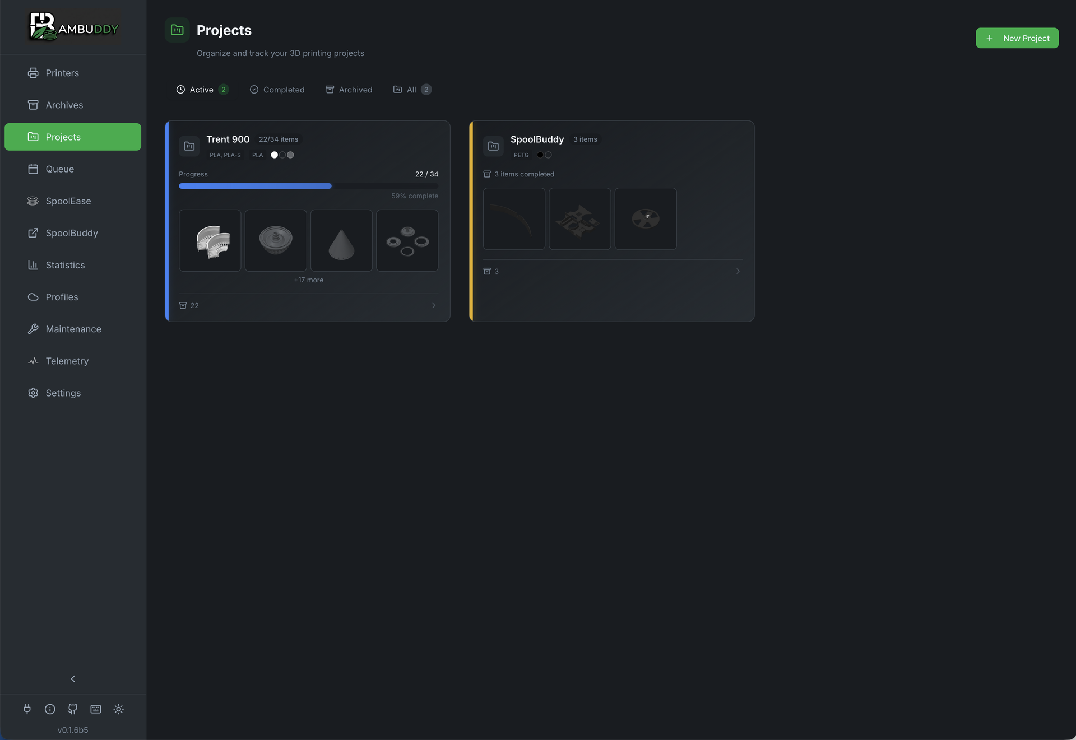The width and height of the screenshot is (1076, 740).
Task: Open the SpoolEase page
Action: pos(68,201)
